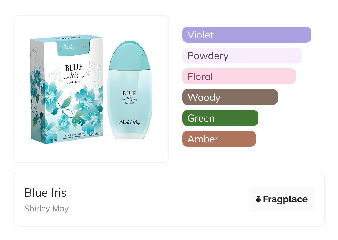Click the Shirley May tab atop the box

click(x=74, y=47)
